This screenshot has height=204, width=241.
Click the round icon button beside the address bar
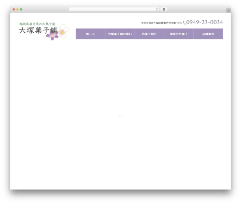pyautogui.click(x=164, y=10)
